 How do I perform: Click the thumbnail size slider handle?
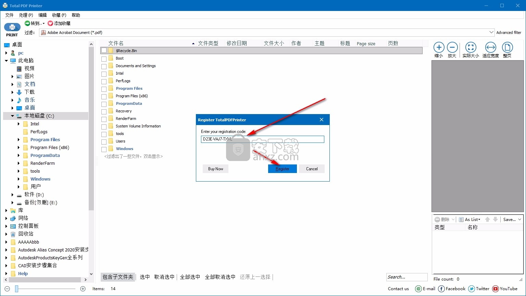coord(16,289)
